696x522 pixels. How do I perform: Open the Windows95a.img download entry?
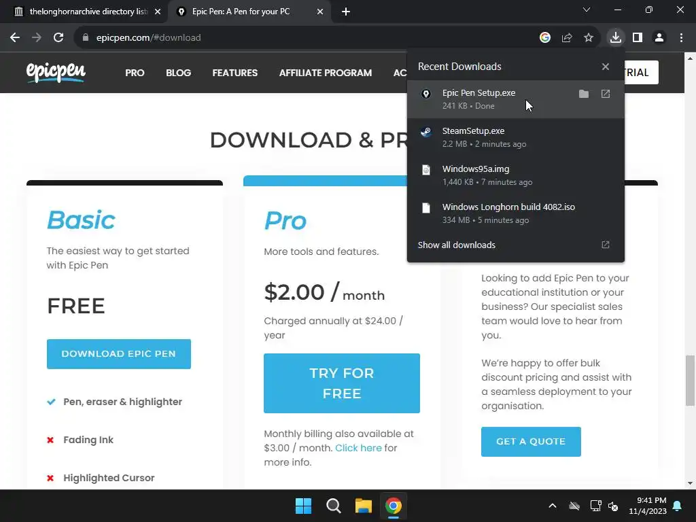[x=516, y=175]
